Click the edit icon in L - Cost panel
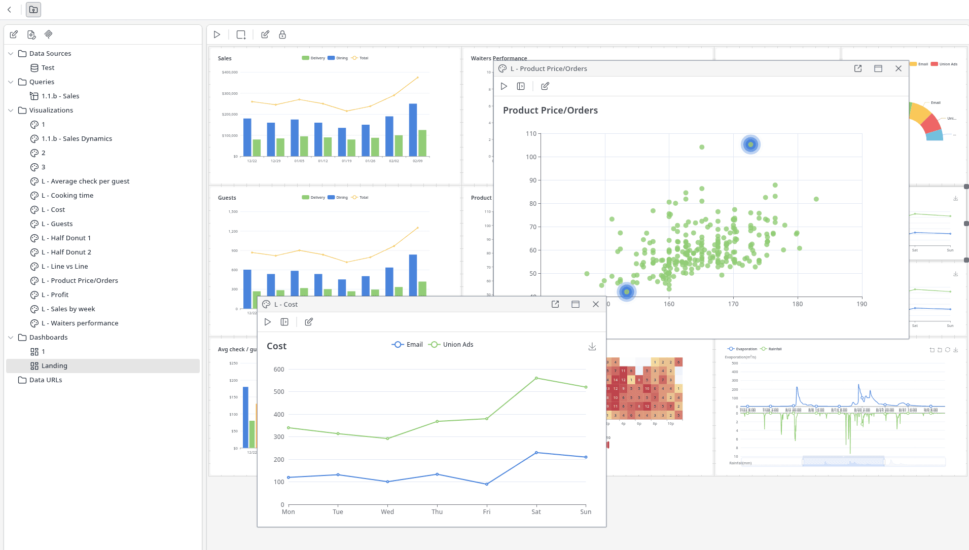The height and width of the screenshot is (550, 969). 309,322
